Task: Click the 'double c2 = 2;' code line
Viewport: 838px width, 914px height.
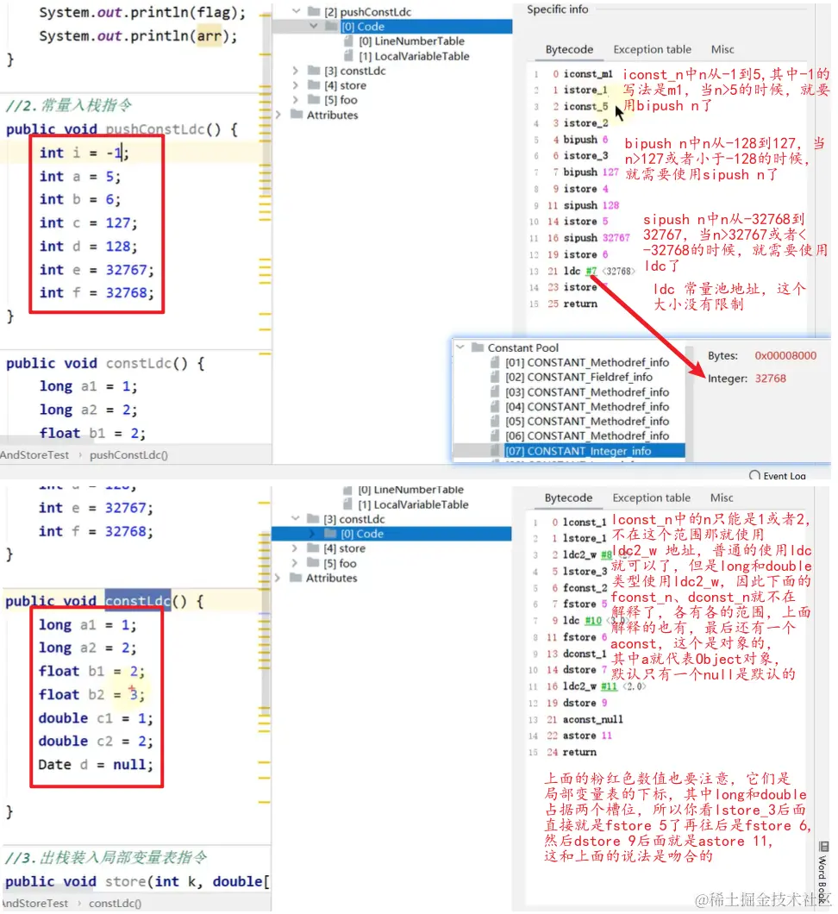Action: tap(96, 741)
